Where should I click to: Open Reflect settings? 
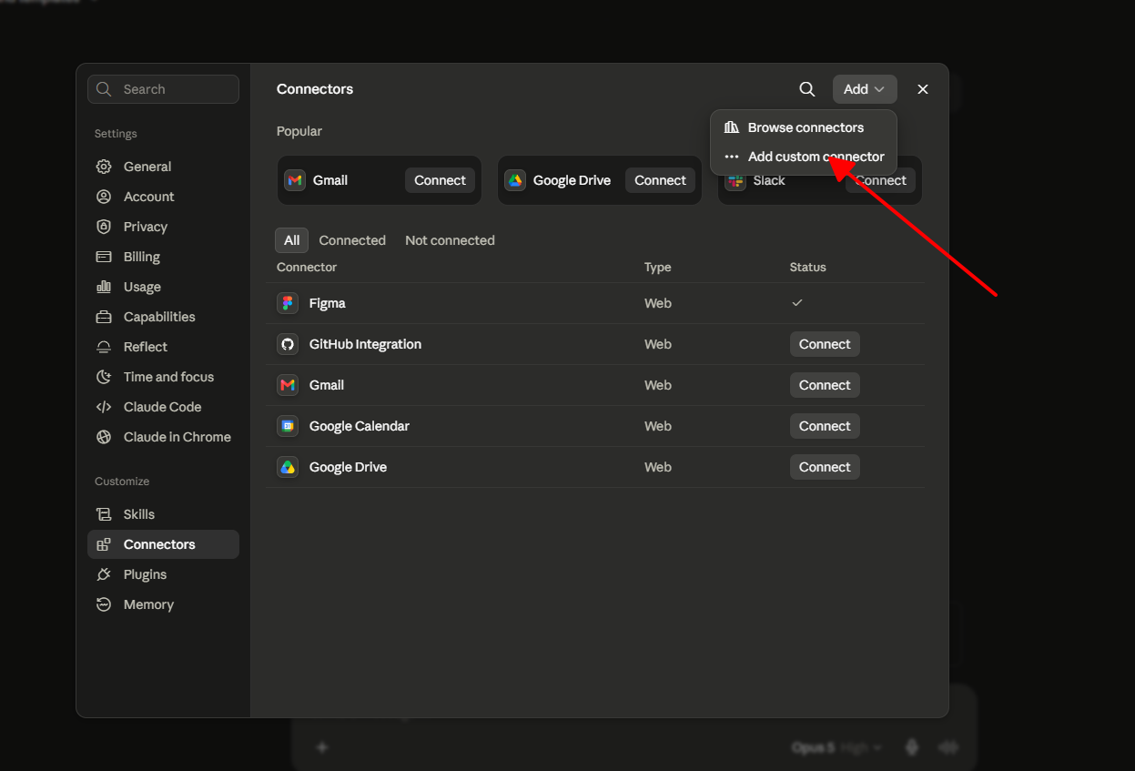tap(164, 347)
